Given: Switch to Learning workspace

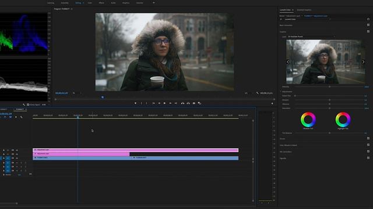Looking at the screenshot, I should (x=51, y=3).
